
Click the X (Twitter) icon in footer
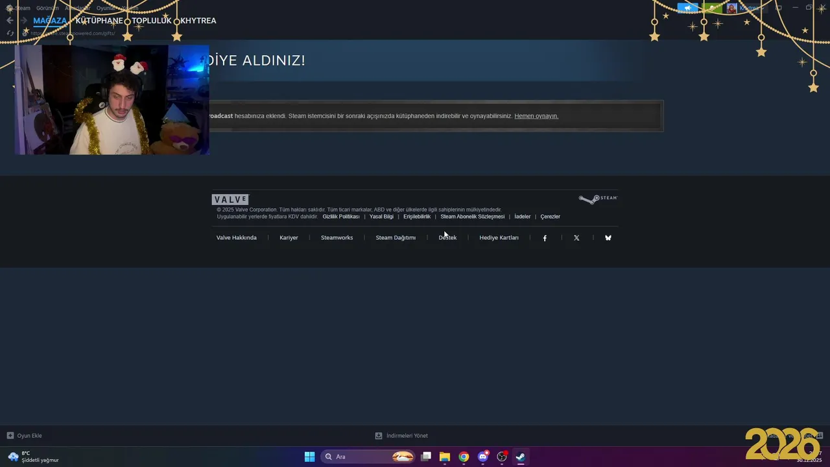pyautogui.click(x=576, y=238)
